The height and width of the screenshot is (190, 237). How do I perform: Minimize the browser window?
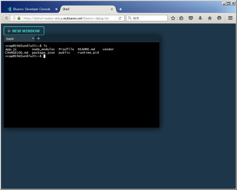tap(224, 3)
